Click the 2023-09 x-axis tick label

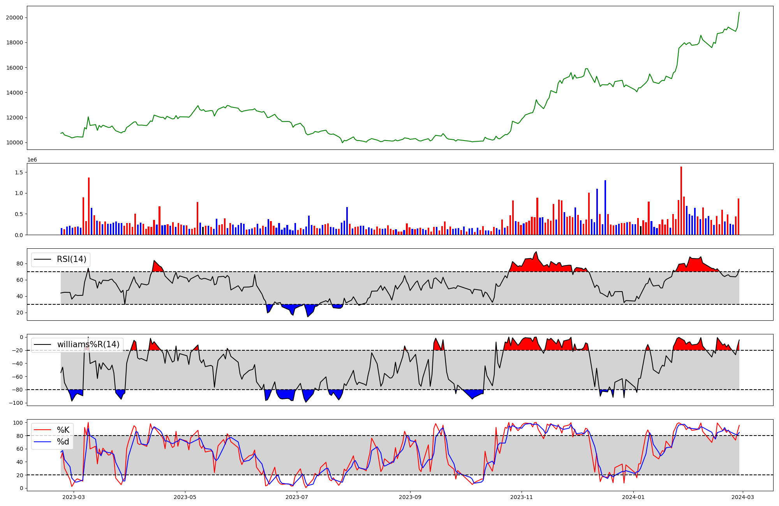click(x=410, y=497)
